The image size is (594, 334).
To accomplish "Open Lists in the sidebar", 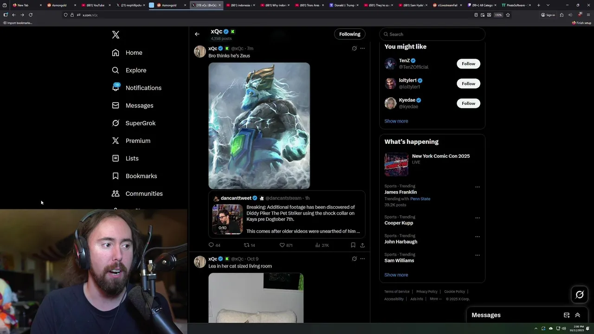I will pos(125,159).
